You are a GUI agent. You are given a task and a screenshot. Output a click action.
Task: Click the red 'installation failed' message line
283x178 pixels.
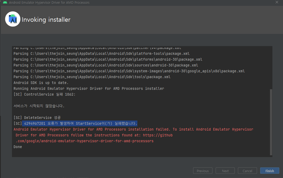[x=133, y=129]
